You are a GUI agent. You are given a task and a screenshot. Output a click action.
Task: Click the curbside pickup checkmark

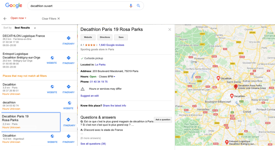(82, 58)
